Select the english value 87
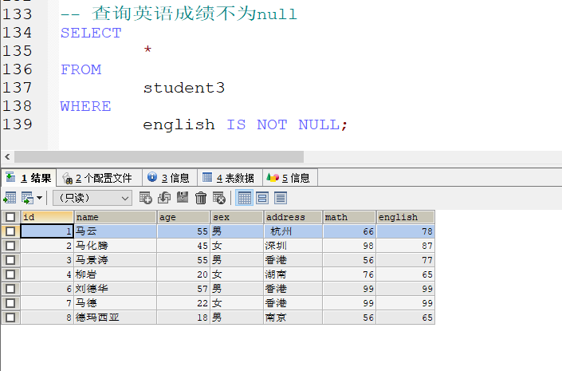 point(406,246)
